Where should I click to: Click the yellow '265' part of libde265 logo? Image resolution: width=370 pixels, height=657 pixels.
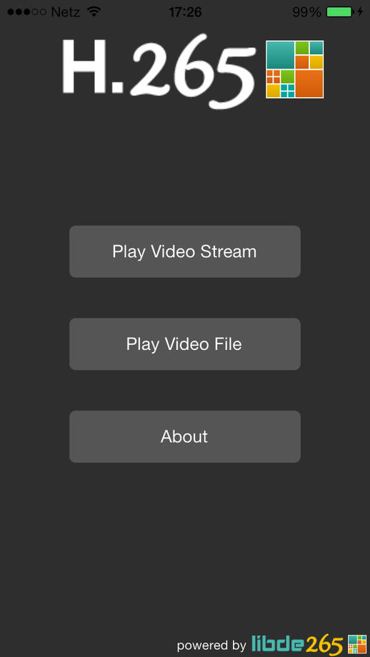click(324, 646)
